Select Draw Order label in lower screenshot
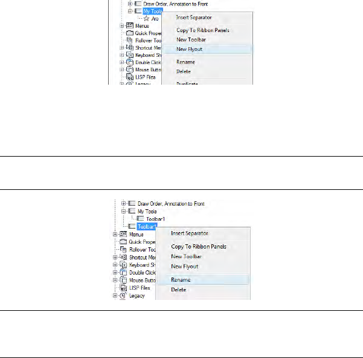 coord(171,204)
